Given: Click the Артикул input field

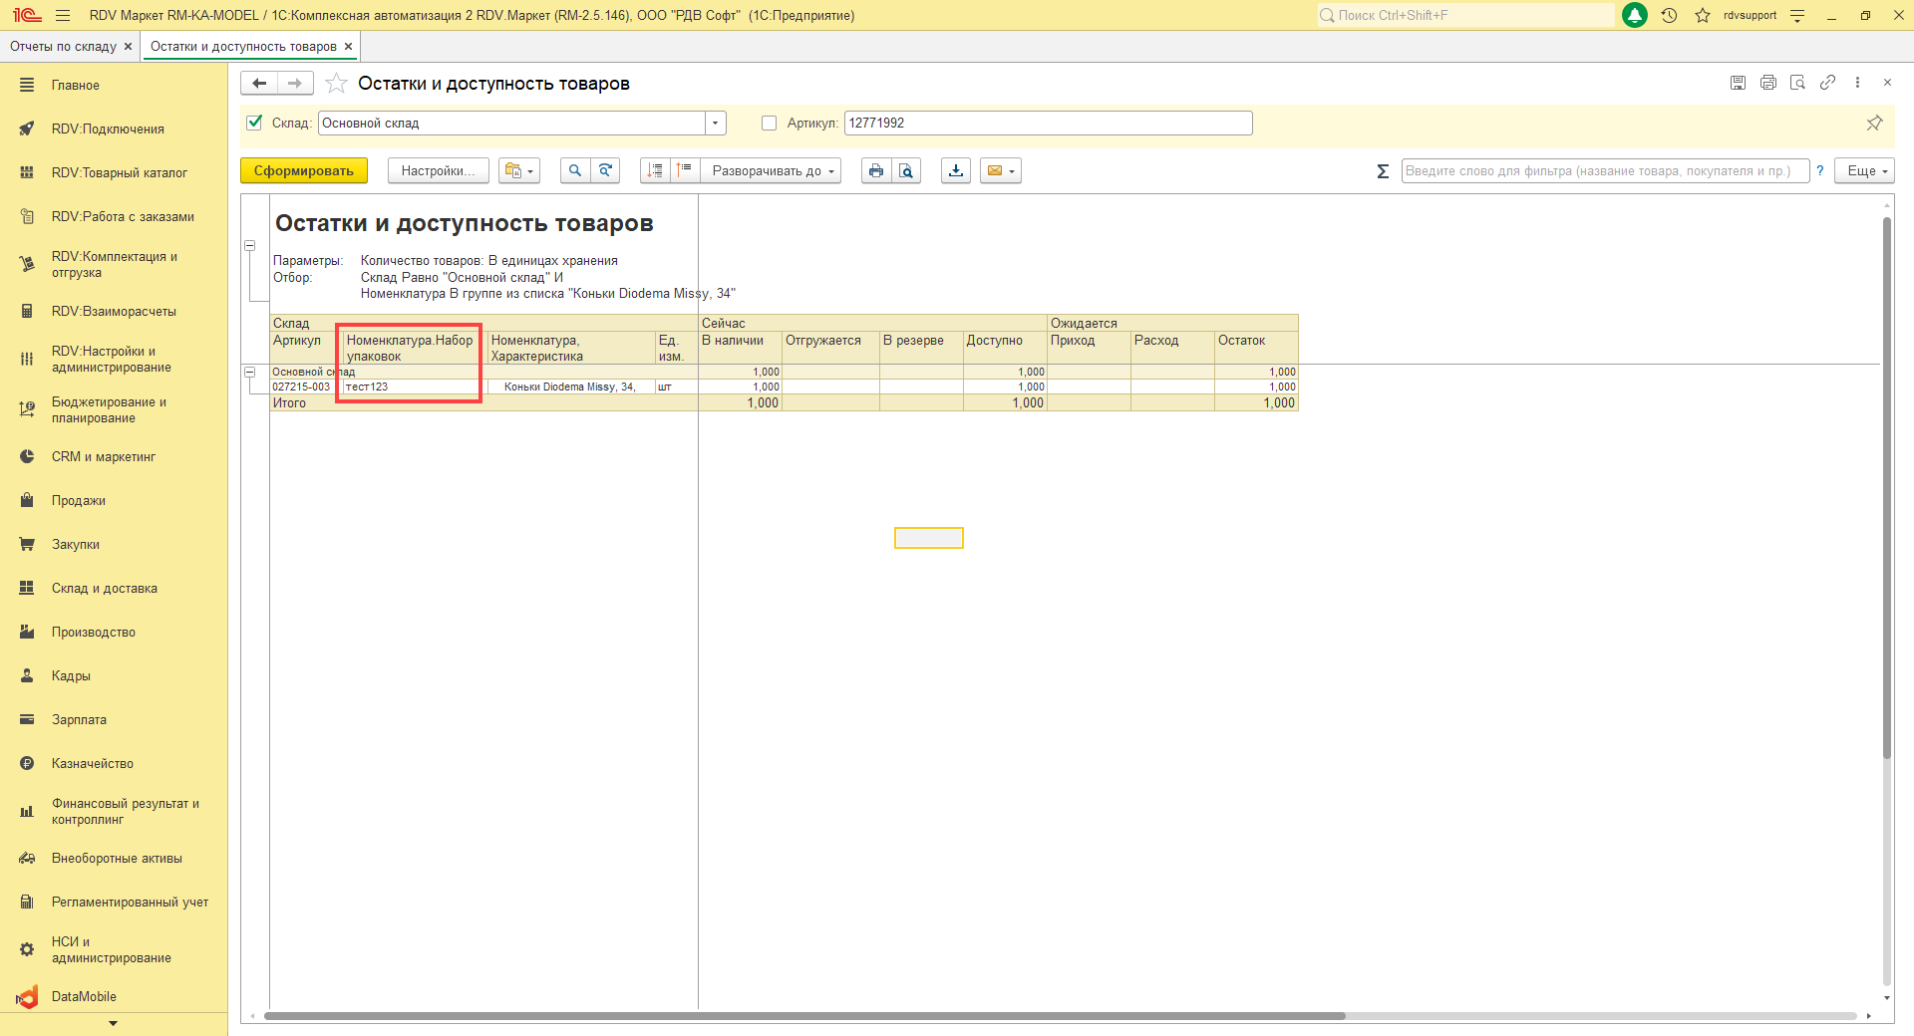Looking at the screenshot, I should 1047,123.
